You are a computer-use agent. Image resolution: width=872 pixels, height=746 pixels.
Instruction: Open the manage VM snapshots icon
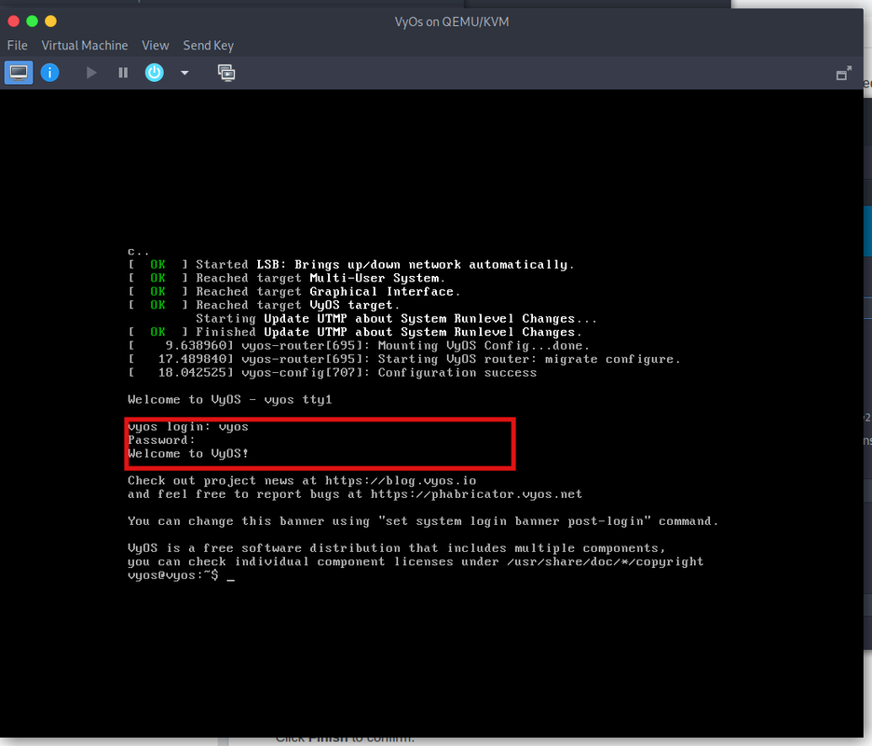[x=226, y=73]
